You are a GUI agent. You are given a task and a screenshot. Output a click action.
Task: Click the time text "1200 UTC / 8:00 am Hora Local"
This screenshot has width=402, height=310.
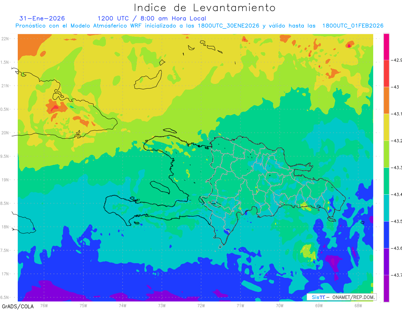pos(152,18)
